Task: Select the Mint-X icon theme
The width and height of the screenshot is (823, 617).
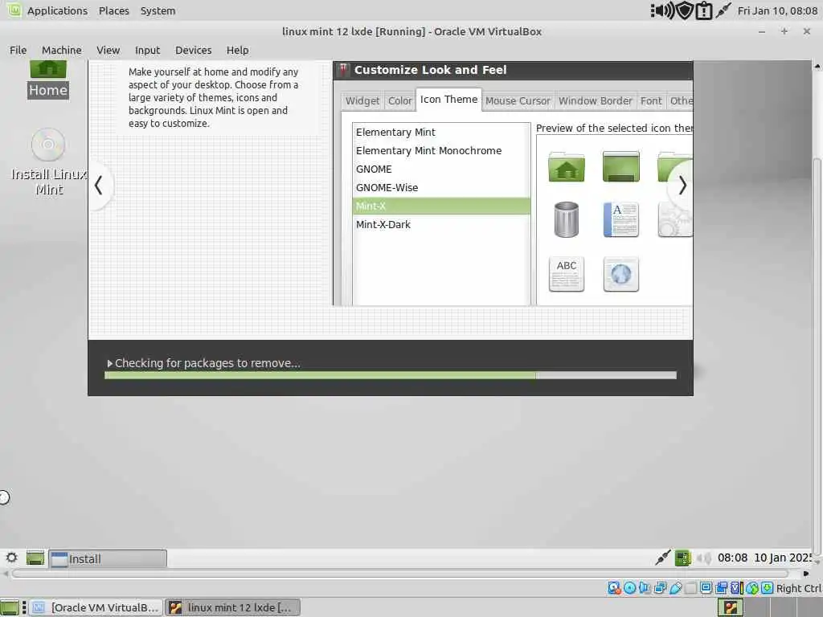Action: [x=441, y=206]
